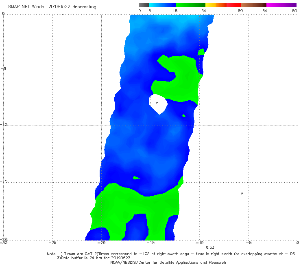Image resolution: width=301 pixels, height=265 pixels.
Task: Click the small island marker right of swath
Action: tap(242, 193)
